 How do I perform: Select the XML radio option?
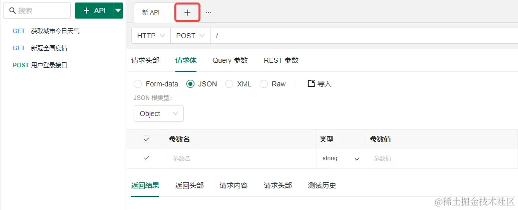coord(229,84)
